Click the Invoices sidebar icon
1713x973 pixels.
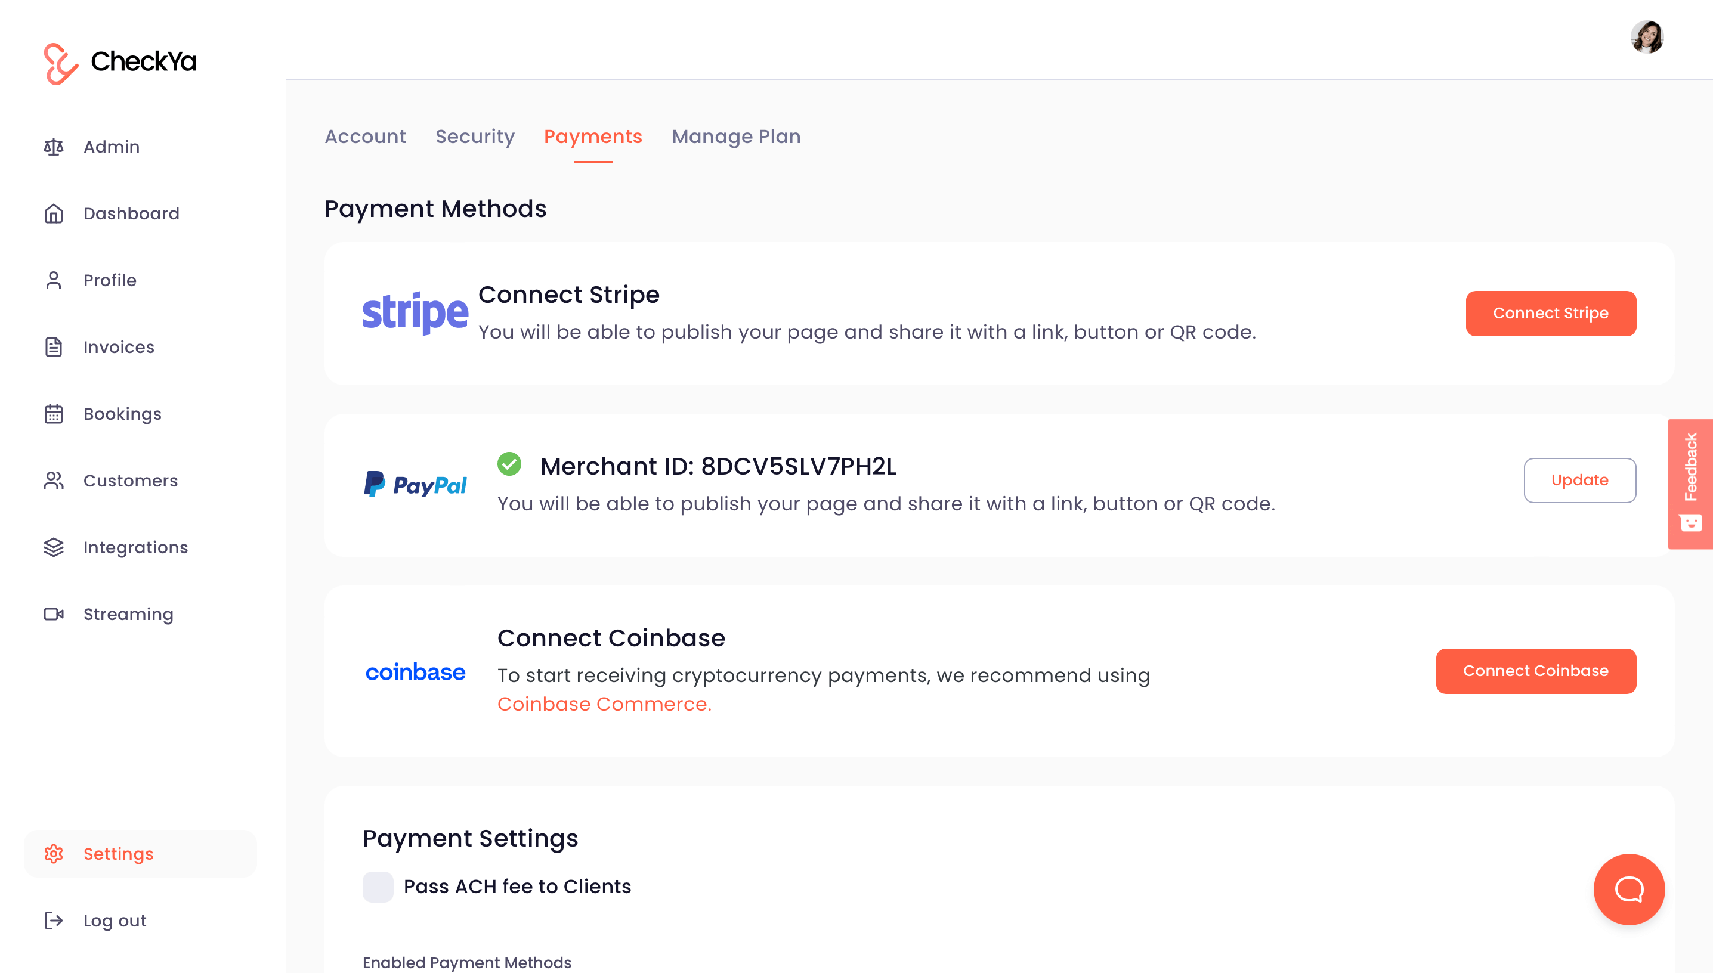[53, 347]
